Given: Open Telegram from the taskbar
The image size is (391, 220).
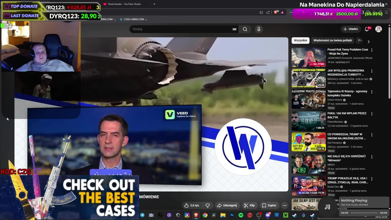Looking at the screenshot, I should click(x=142, y=215).
